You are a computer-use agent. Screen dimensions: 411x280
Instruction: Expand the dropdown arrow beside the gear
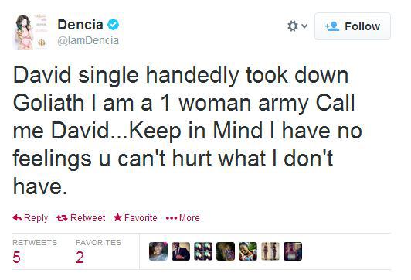tap(304, 26)
